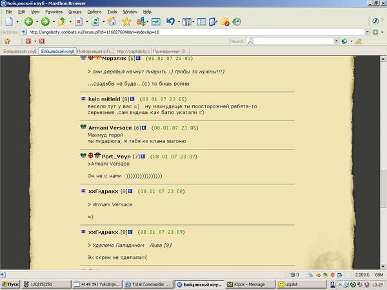
Task: Click the Stop loading icon
Action: tap(80, 21)
